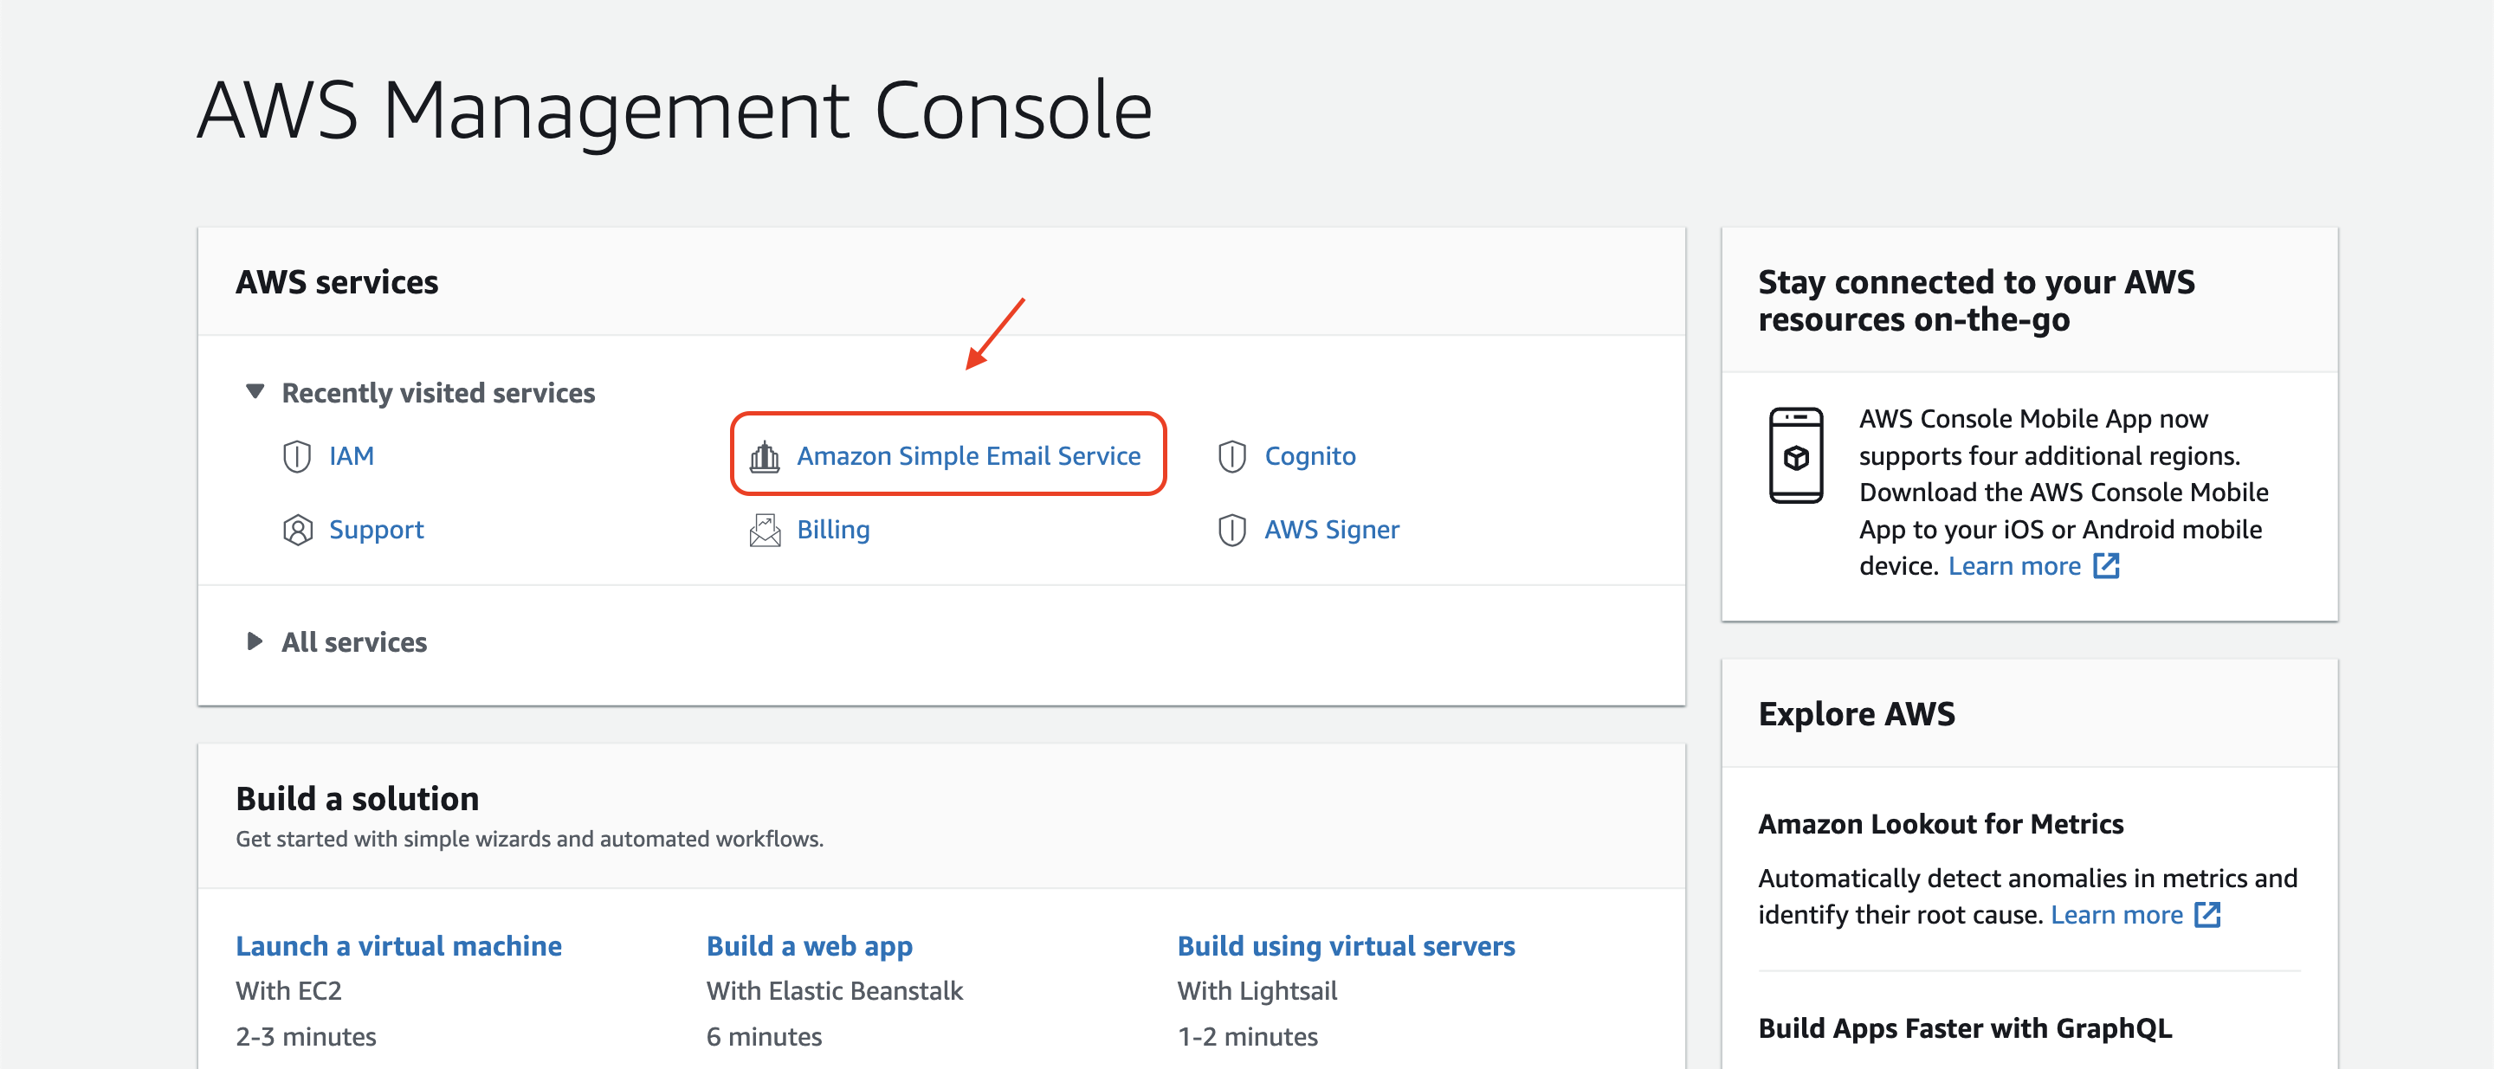Select Build using virtual servers
The image size is (2494, 1069).
tap(1346, 945)
